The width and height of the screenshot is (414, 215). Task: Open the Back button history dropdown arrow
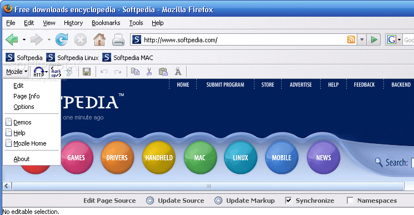point(24,40)
